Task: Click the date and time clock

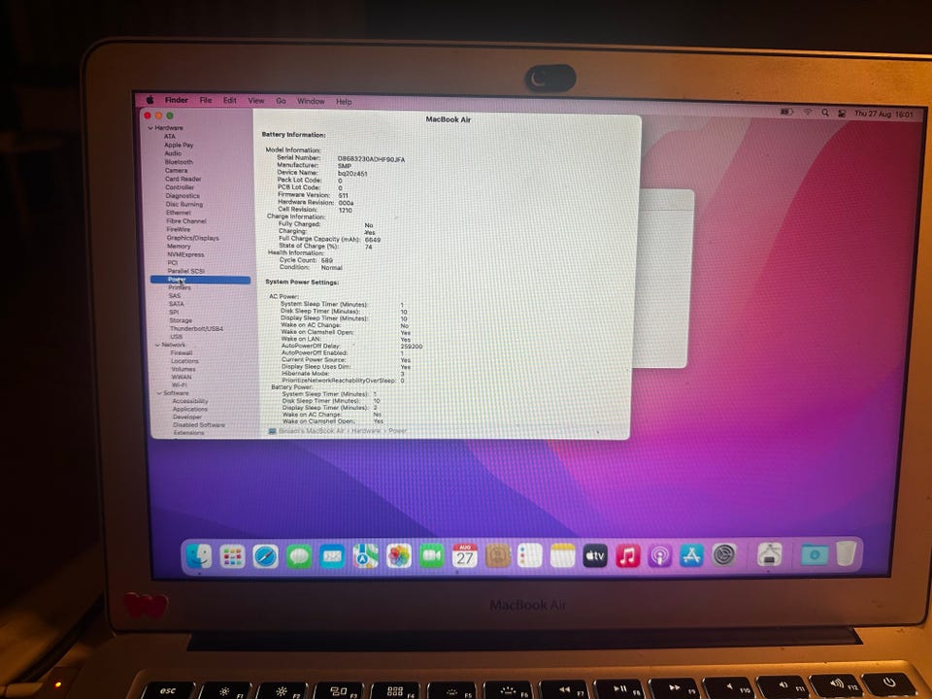Action: [x=883, y=114]
